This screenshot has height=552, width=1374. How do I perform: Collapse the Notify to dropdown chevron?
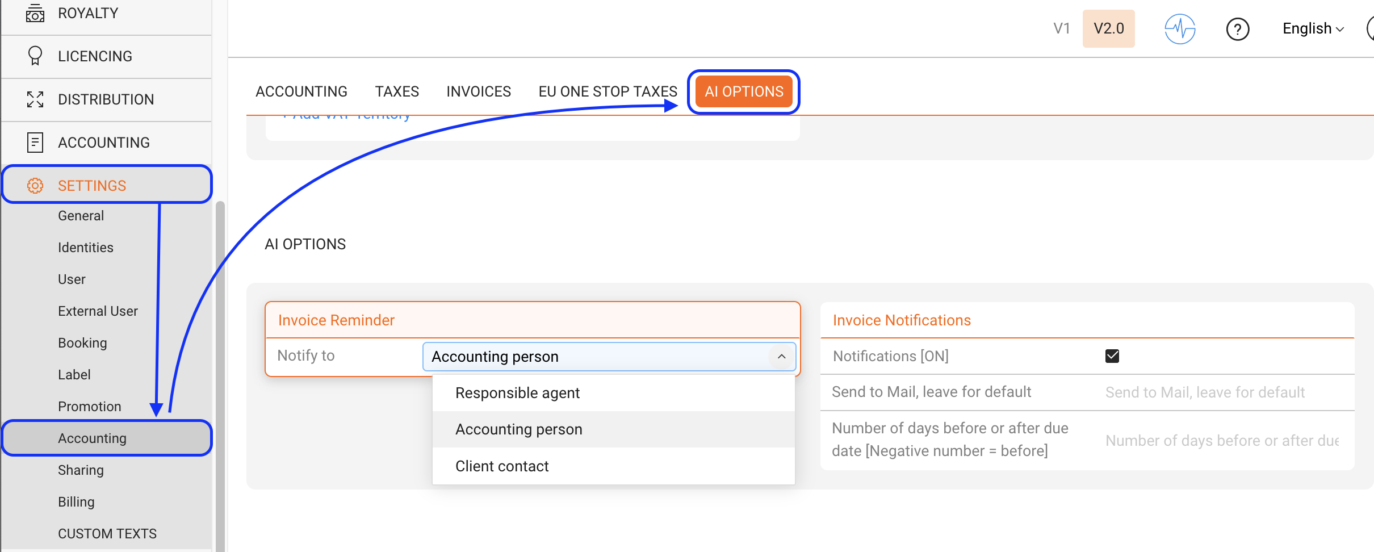(782, 357)
